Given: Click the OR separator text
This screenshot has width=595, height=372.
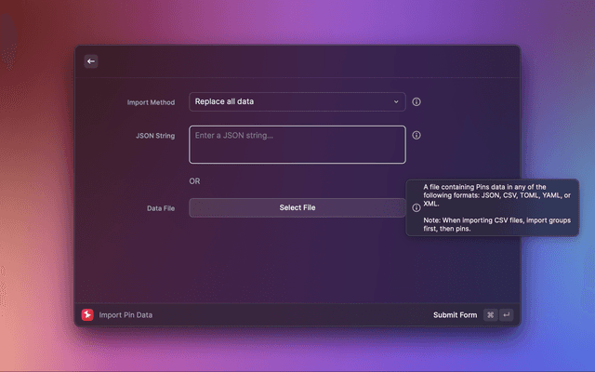Looking at the screenshot, I should (194, 181).
